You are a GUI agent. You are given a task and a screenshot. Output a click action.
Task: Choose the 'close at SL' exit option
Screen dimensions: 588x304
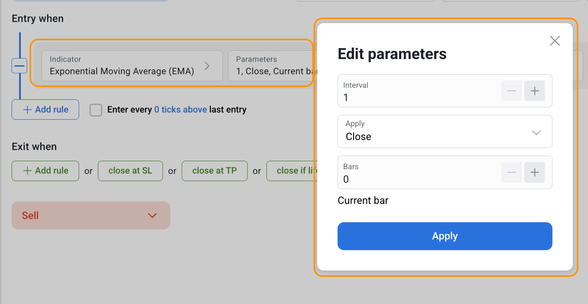click(x=130, y=171)
